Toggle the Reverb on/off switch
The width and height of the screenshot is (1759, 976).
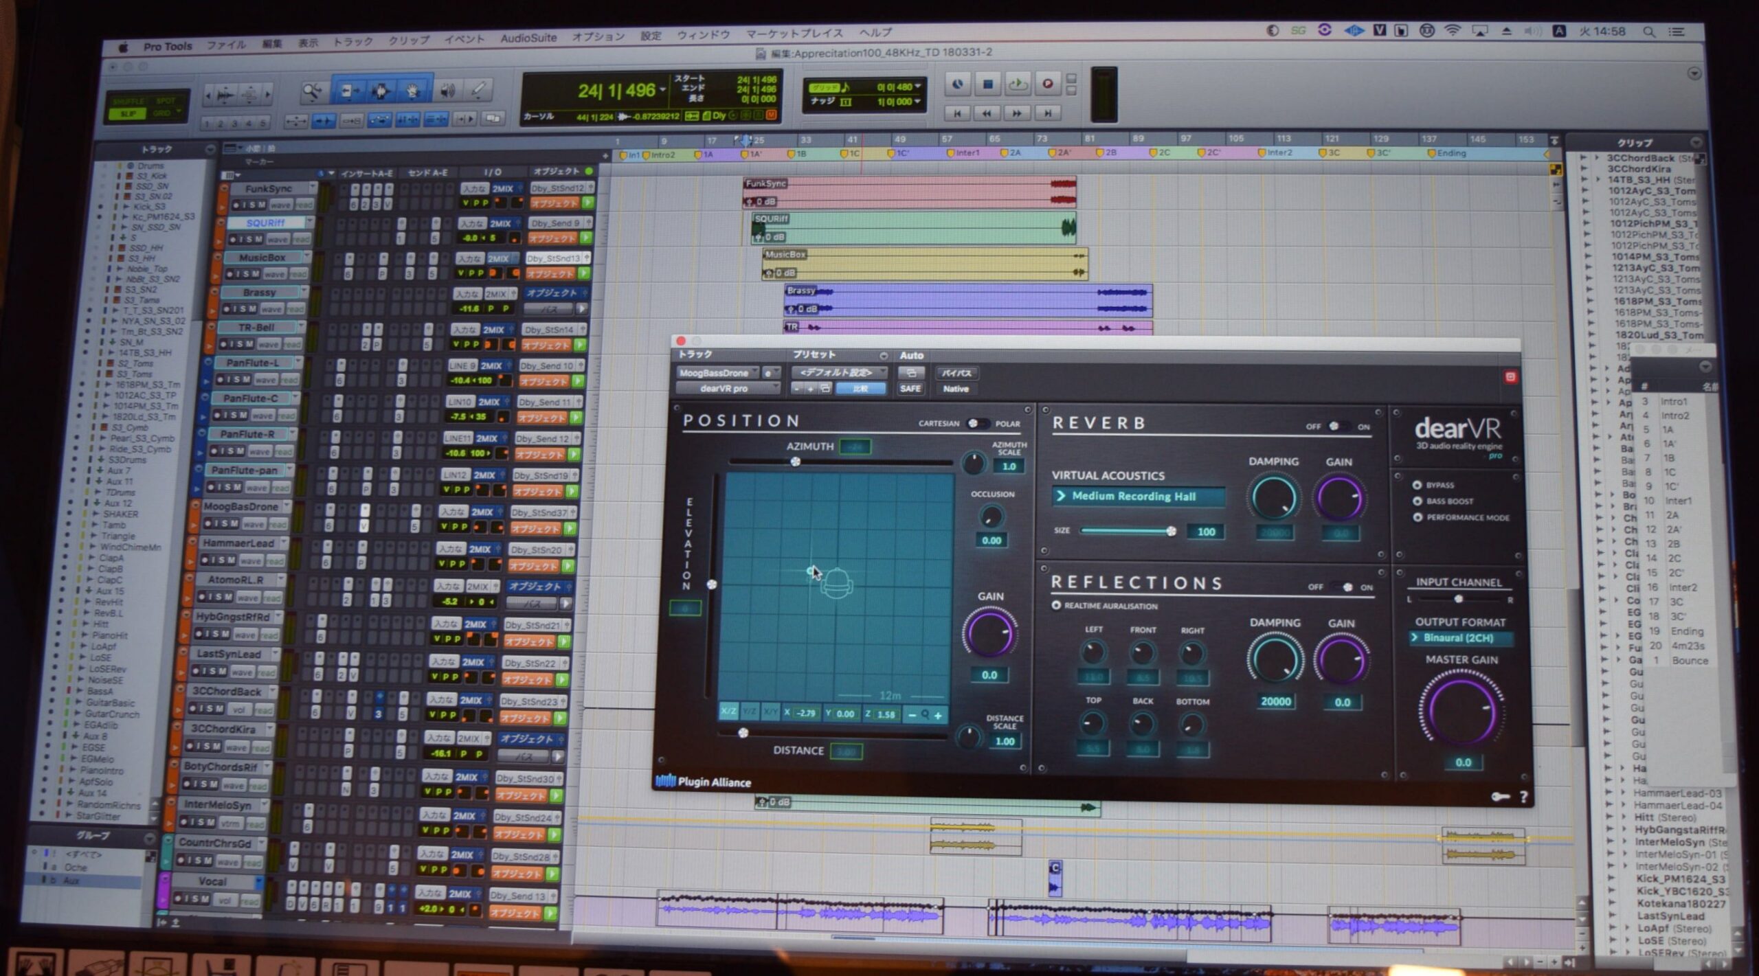point(1338,427)
